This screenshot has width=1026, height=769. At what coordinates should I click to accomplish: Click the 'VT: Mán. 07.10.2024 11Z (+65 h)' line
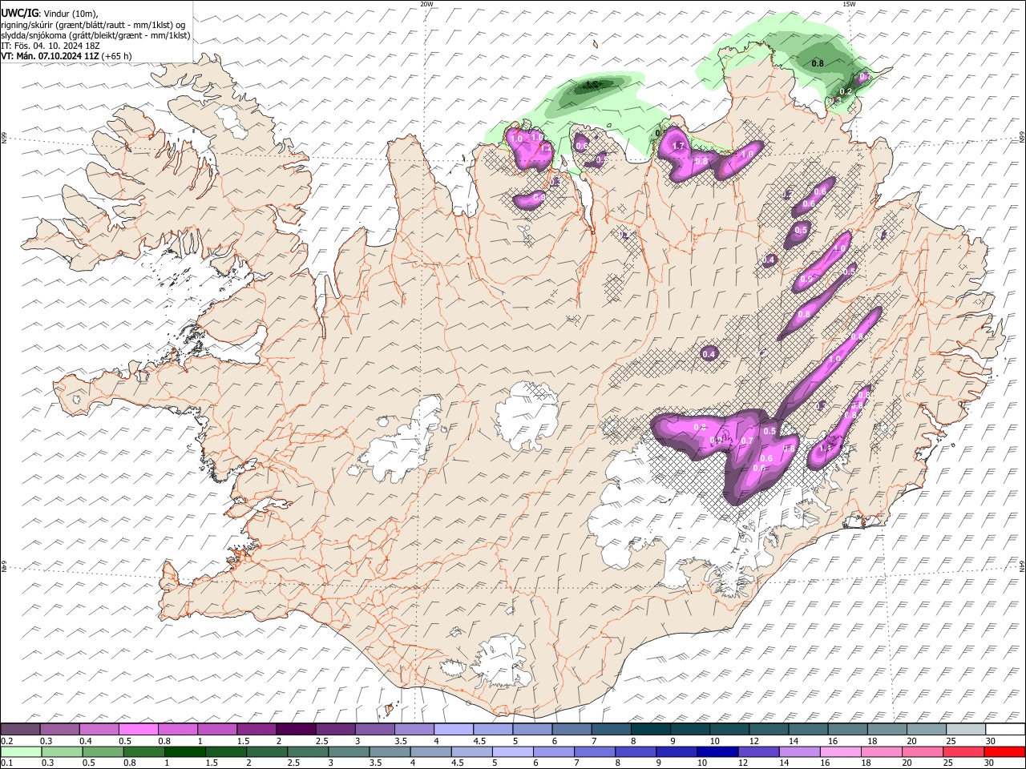(x=67, y=56)
